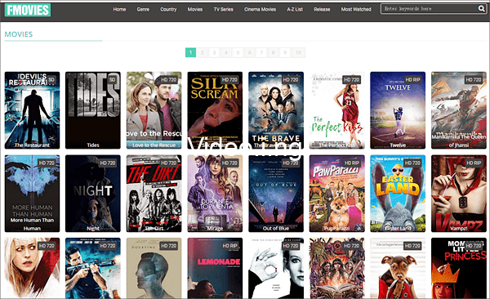
Task: Go to pagination page 3
Action: 214,52
